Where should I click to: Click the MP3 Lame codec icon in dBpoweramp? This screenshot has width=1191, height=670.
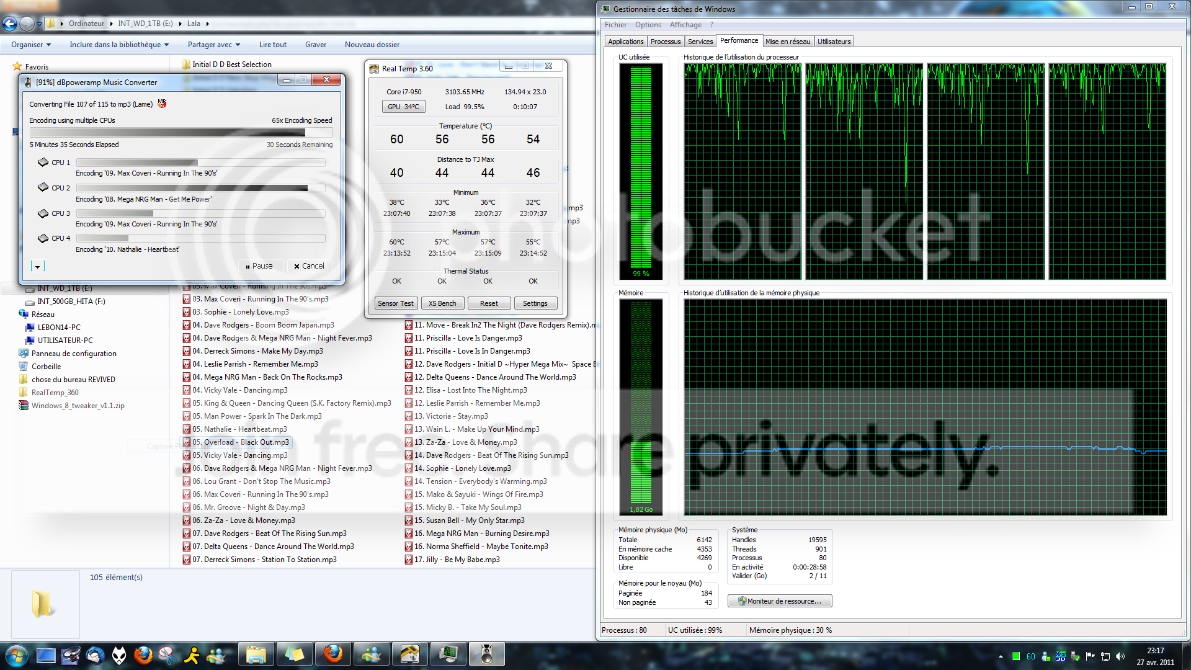coord(162,104)
